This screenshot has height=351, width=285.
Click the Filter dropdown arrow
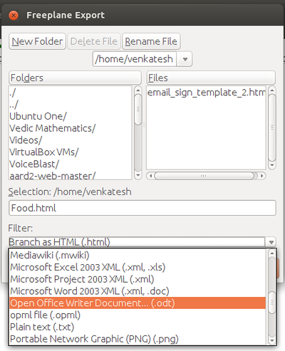(271, 242)
